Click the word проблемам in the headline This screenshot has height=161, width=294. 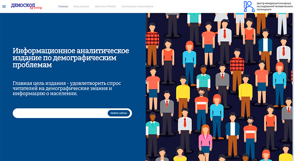tap(32, 65)
